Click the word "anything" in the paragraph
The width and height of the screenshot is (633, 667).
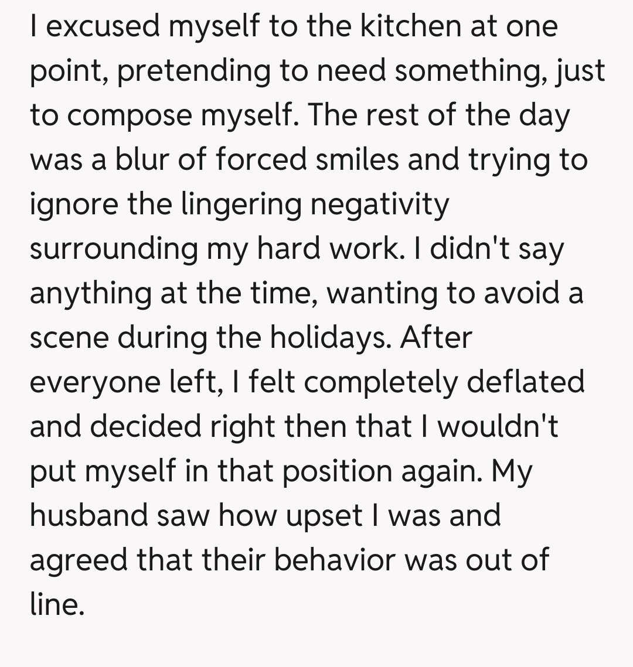click(x=91, y=293)
